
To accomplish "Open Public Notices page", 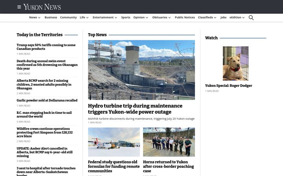I will (x=185, y=18).
